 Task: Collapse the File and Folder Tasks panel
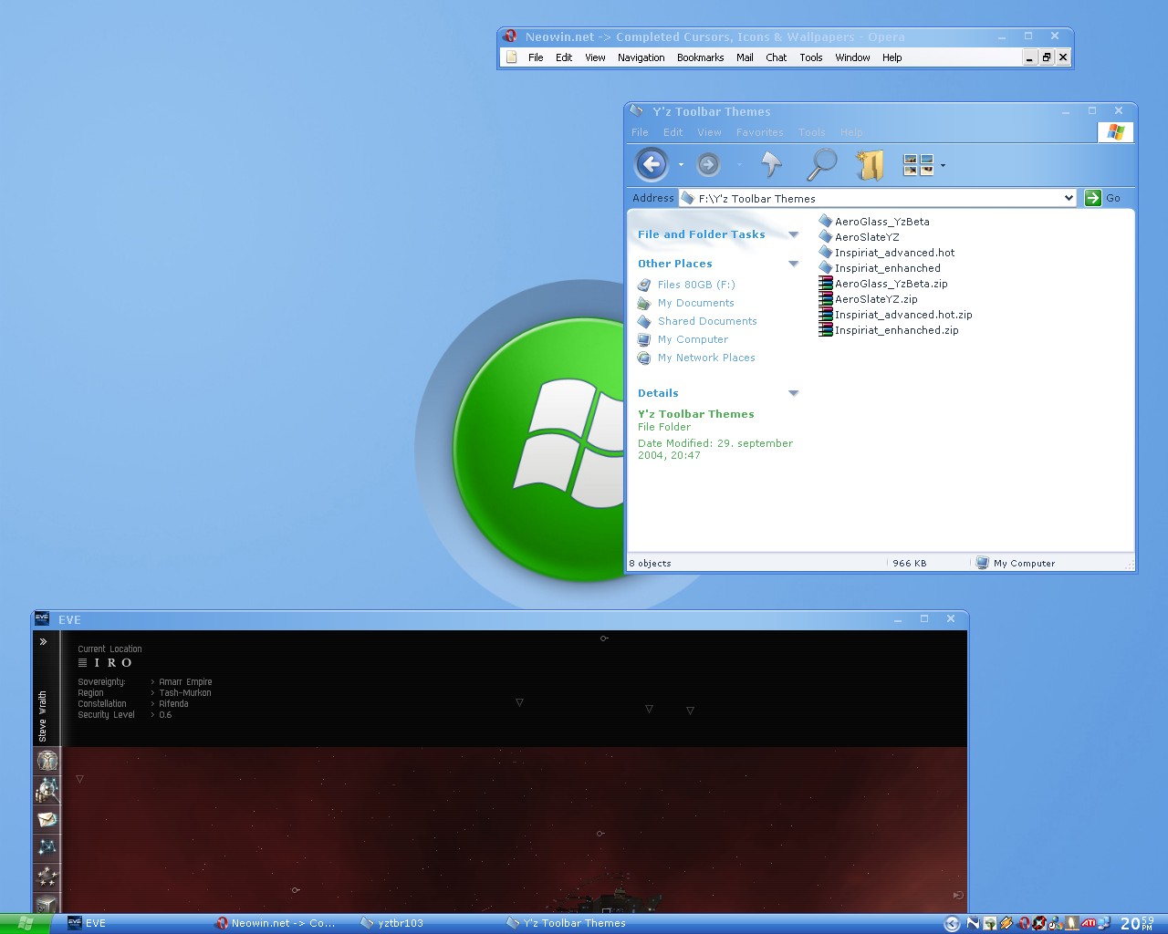pyautogui.click(x=793, y=234)
